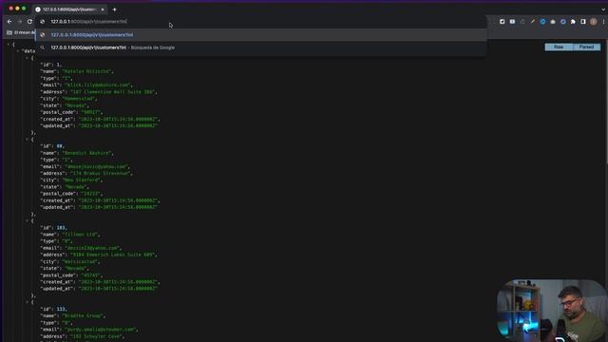Click the address value "192 Schuyler Cove"
Image resolution: width=608 pixels, height=342 pixels.
(97, 336)
